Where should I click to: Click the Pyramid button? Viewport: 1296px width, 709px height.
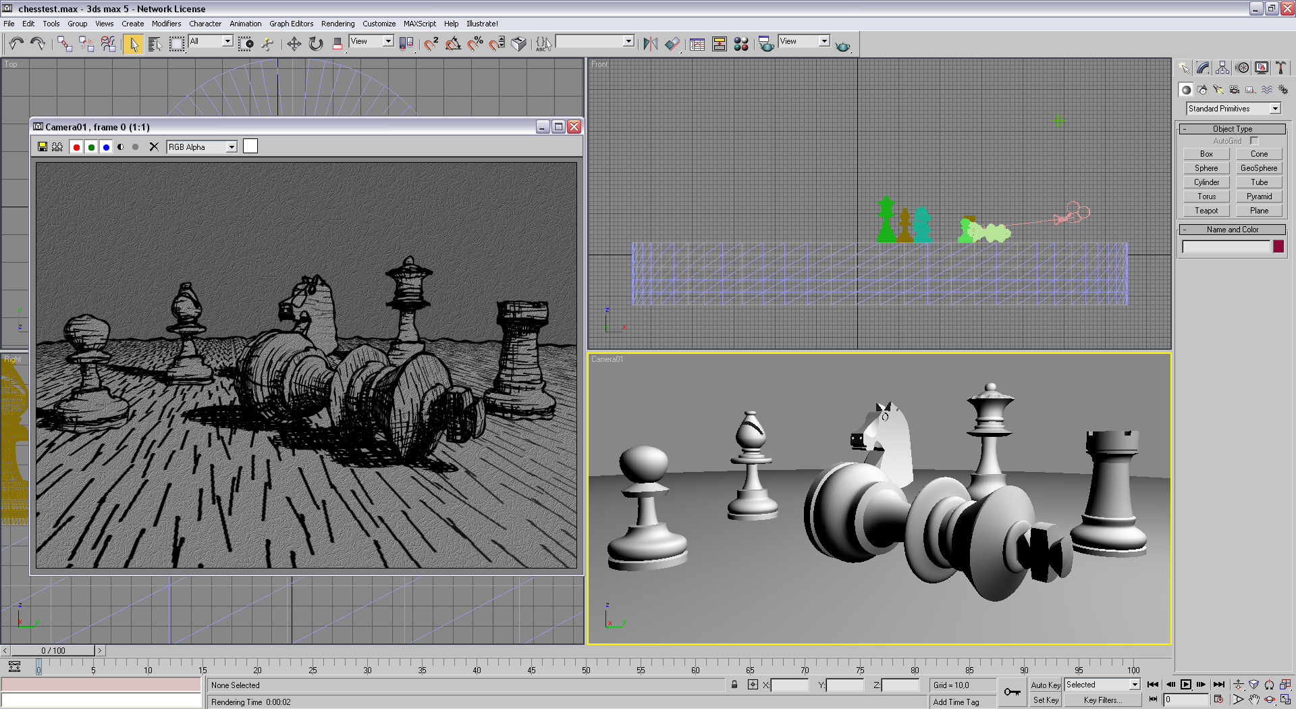[x=1259, y=196]
